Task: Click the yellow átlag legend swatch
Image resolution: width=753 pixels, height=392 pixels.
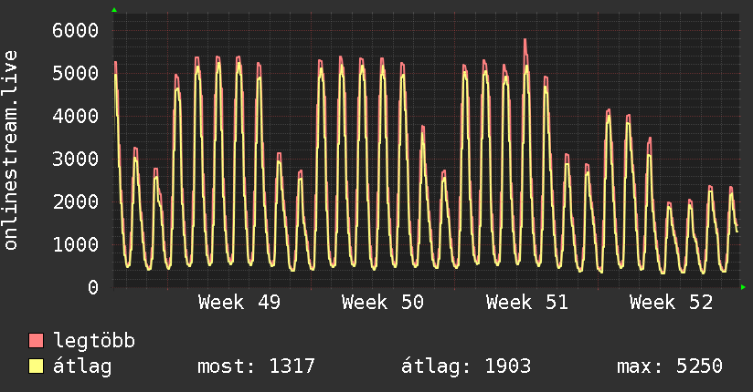Action: (x=37, y=366)
